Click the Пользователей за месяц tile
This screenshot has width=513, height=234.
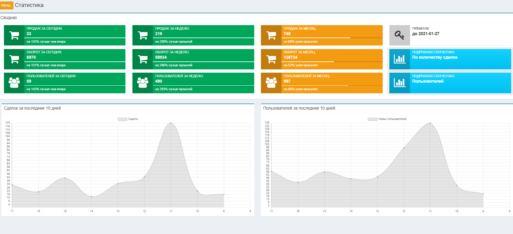click(322, 83)
